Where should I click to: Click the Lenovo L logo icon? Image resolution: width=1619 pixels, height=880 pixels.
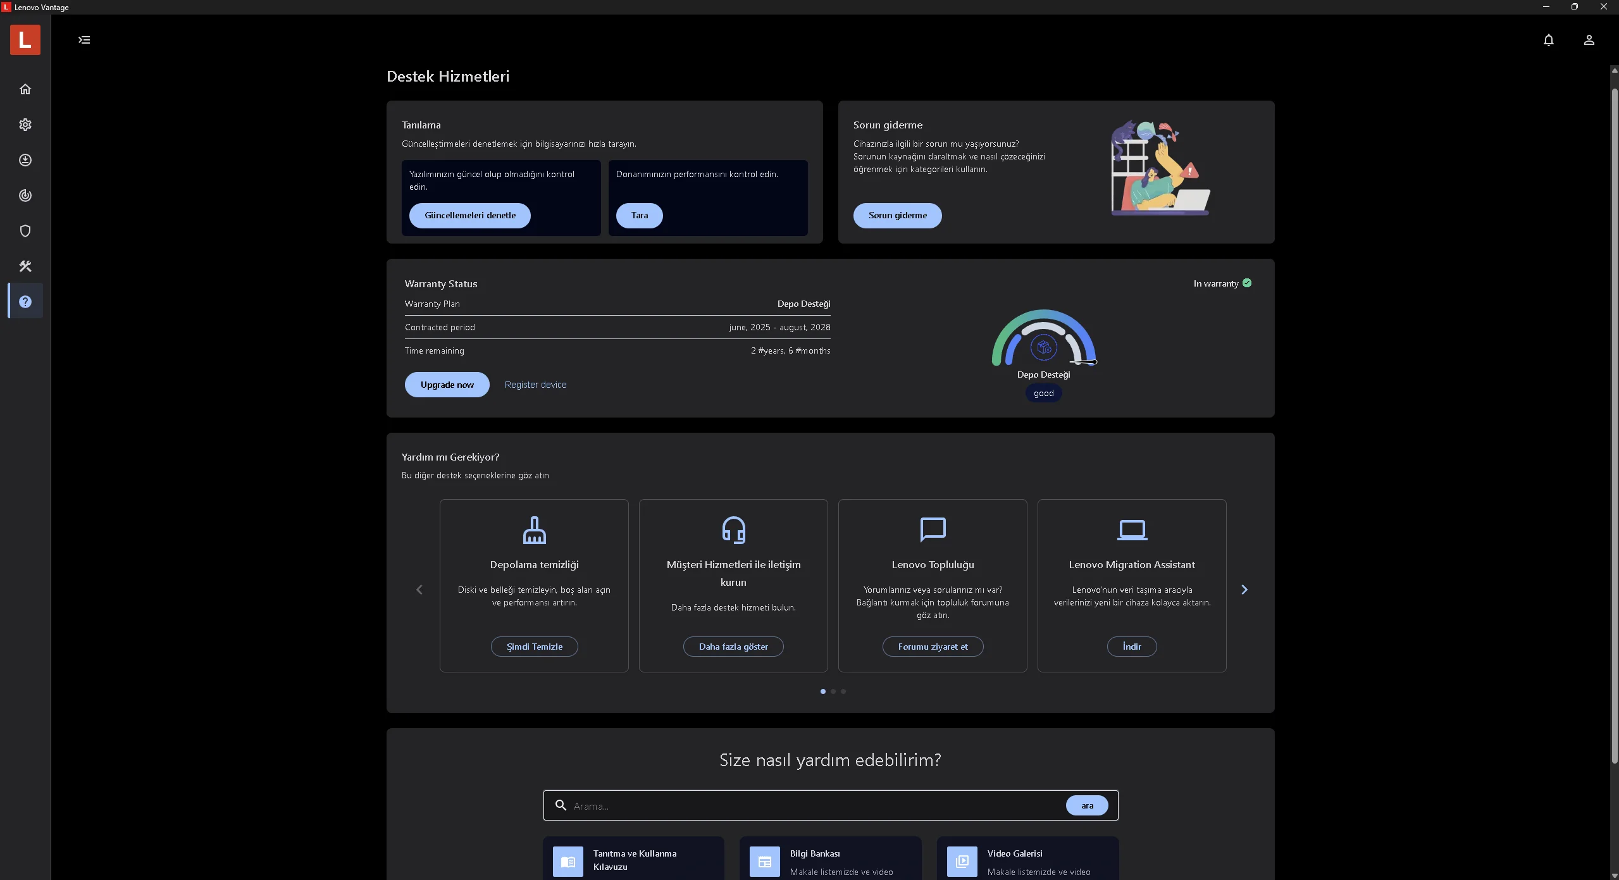[x=25, y=40]
